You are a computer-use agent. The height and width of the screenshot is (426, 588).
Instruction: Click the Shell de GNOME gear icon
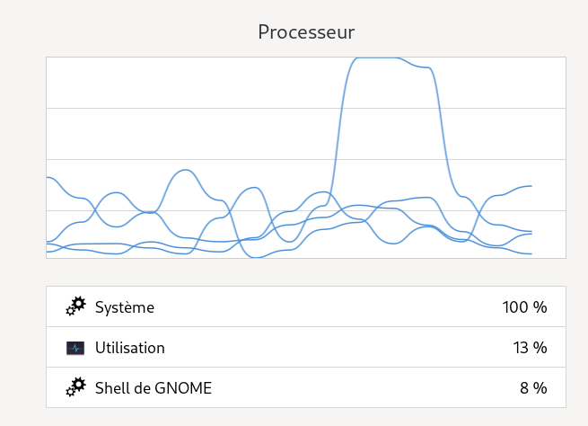pyautogui.click(x=75, y=387)
